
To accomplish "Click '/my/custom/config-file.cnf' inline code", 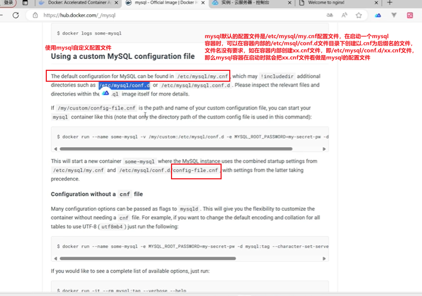I will [x=96, y=108].
